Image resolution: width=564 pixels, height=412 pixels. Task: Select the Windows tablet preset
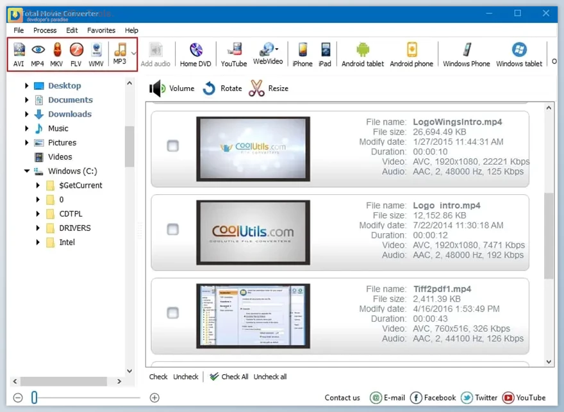tap(519, 54)
